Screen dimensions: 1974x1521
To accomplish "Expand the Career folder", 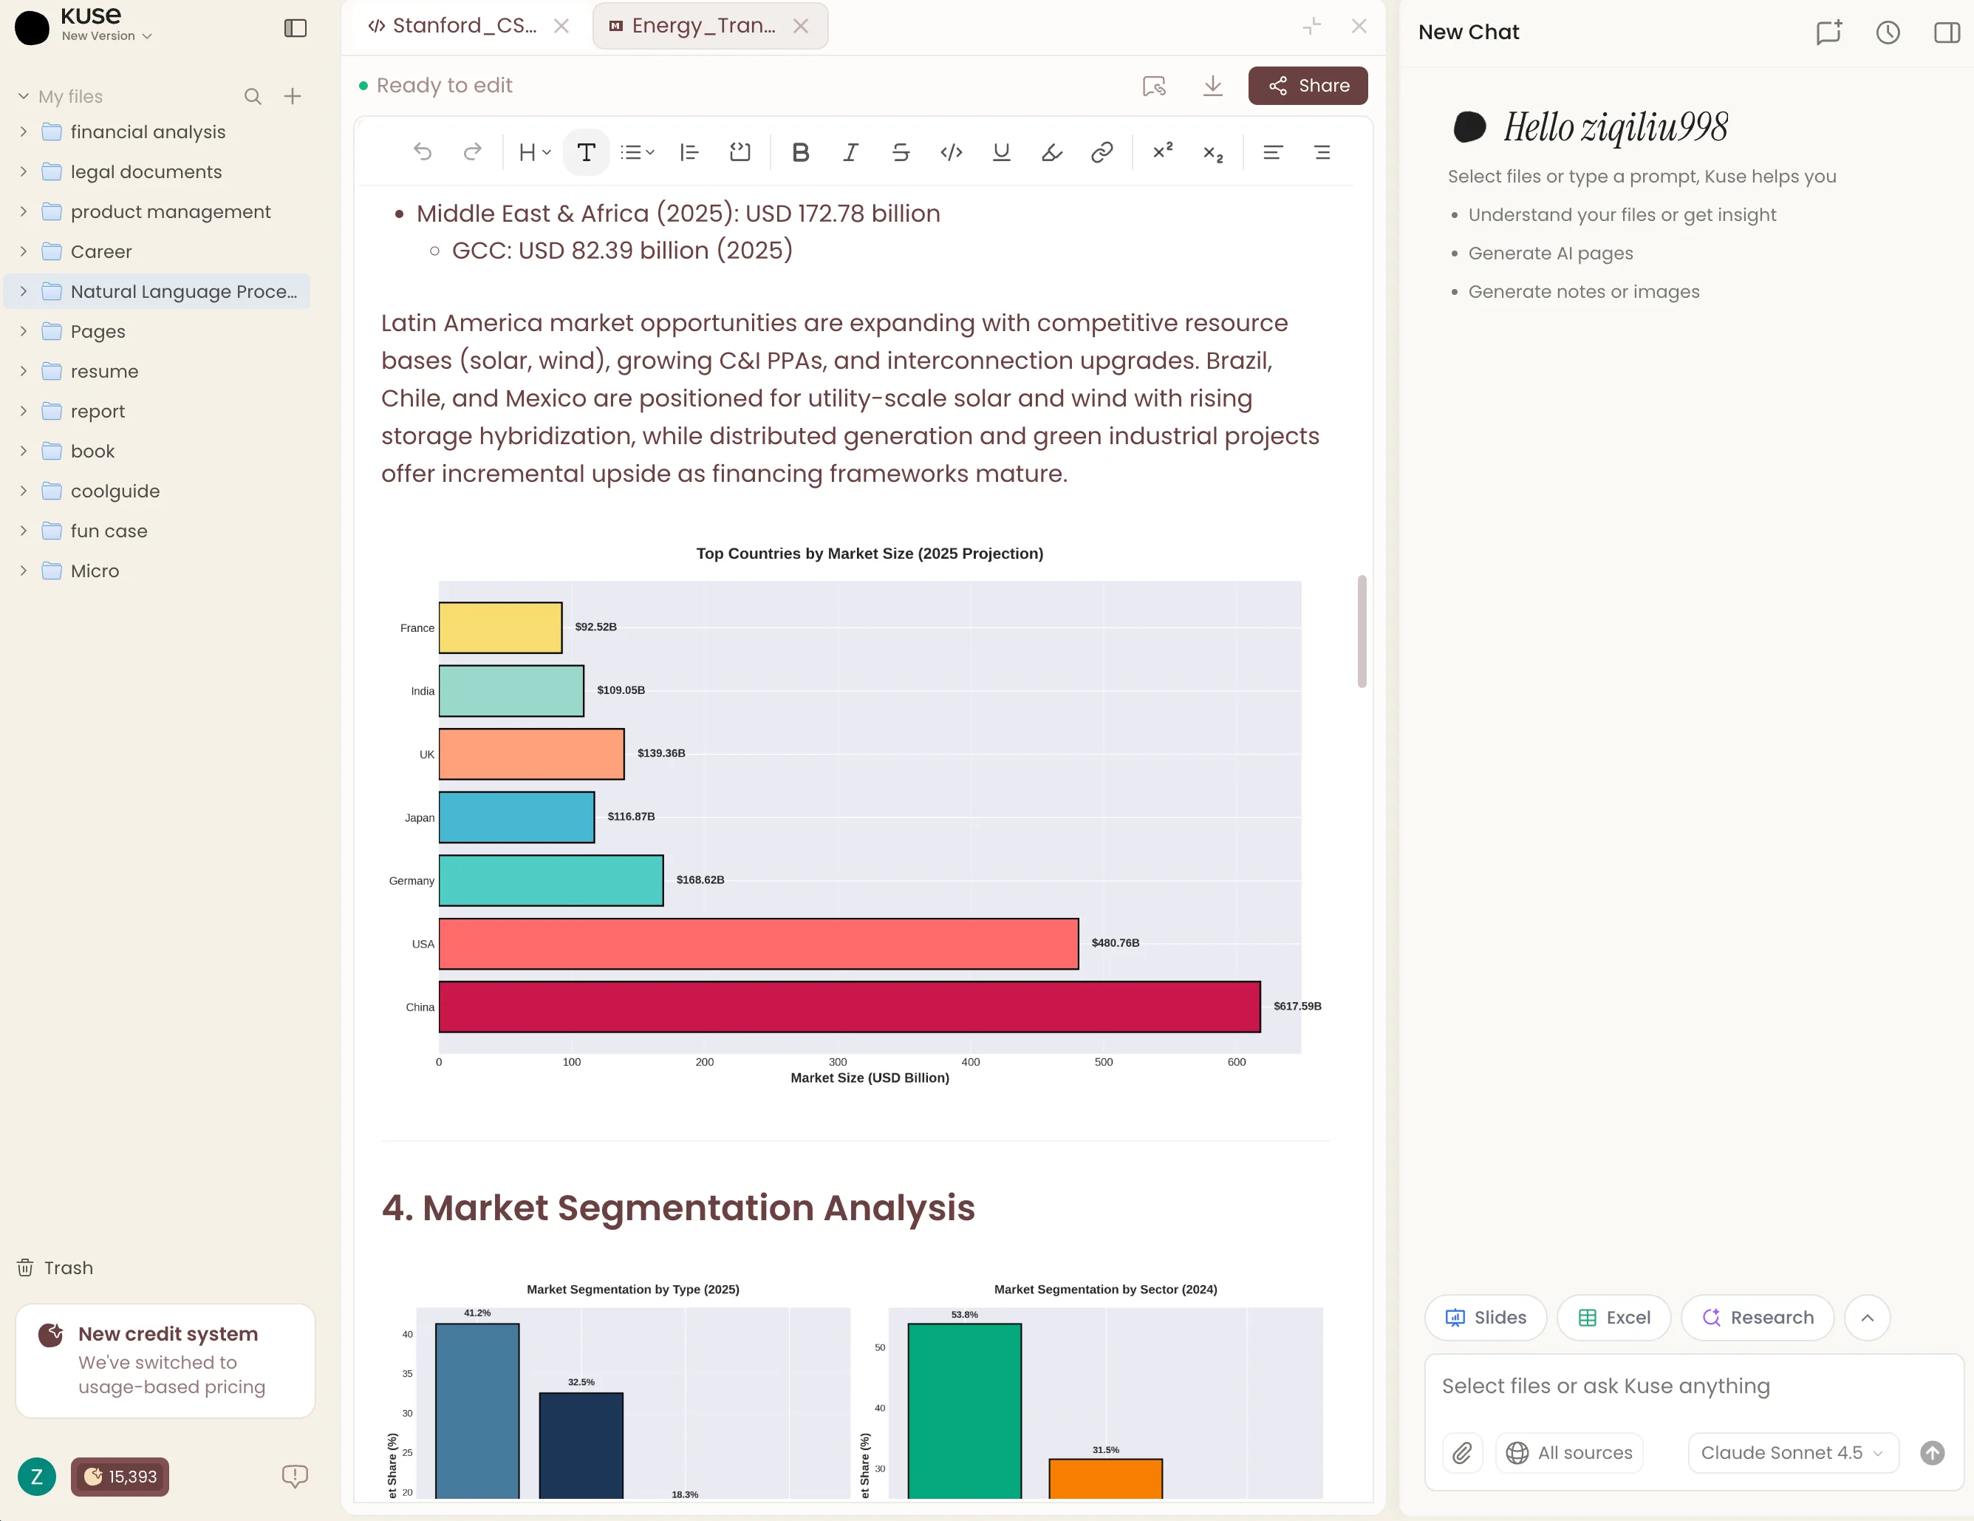I will (24, 251).
